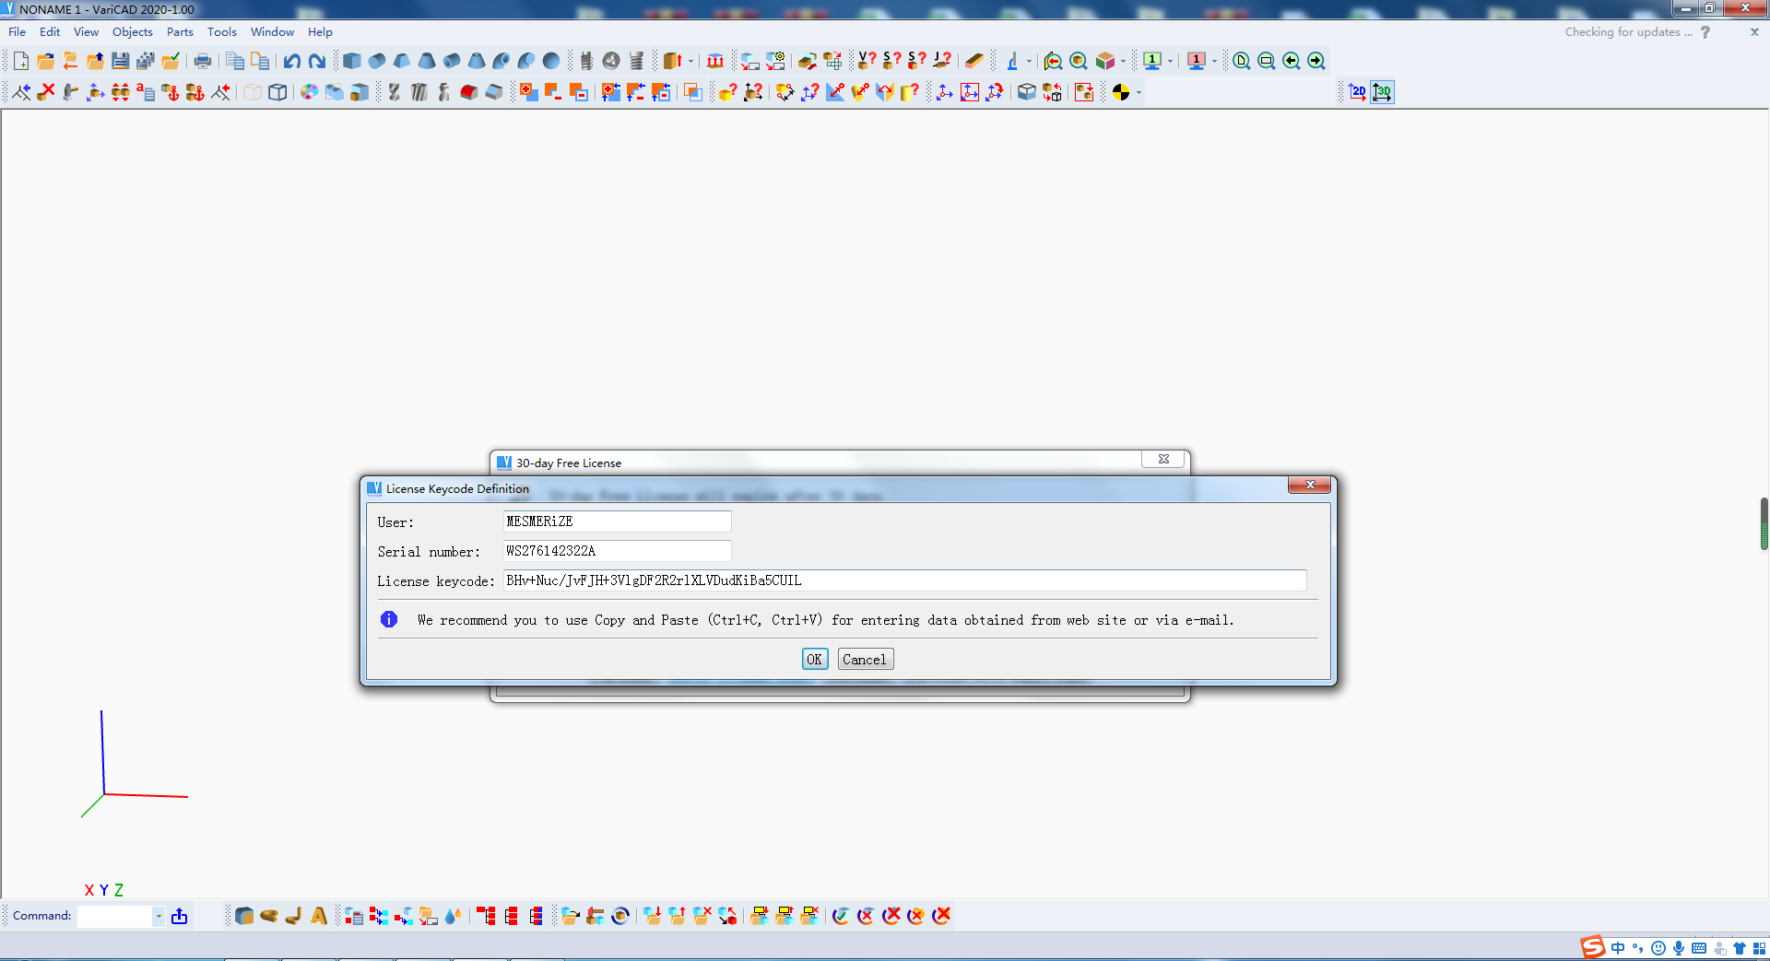
Task: Save the file using the floppy disk icon
Action: 121,61
